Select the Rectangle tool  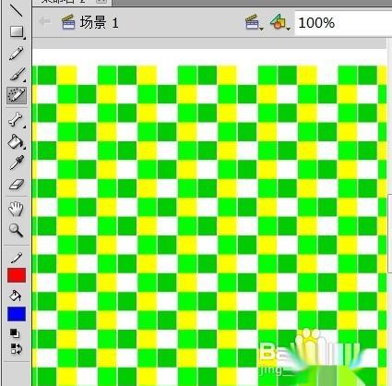click(17, 31)
